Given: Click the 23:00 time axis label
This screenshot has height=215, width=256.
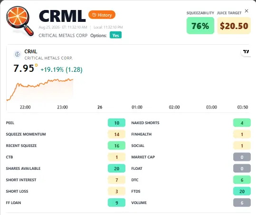Looking at the screenshot, I should 62,107.
